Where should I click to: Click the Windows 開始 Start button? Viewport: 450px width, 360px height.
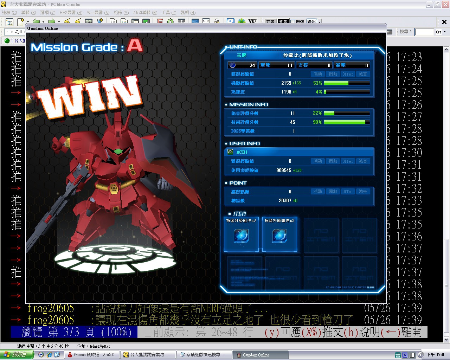(17, 355)
